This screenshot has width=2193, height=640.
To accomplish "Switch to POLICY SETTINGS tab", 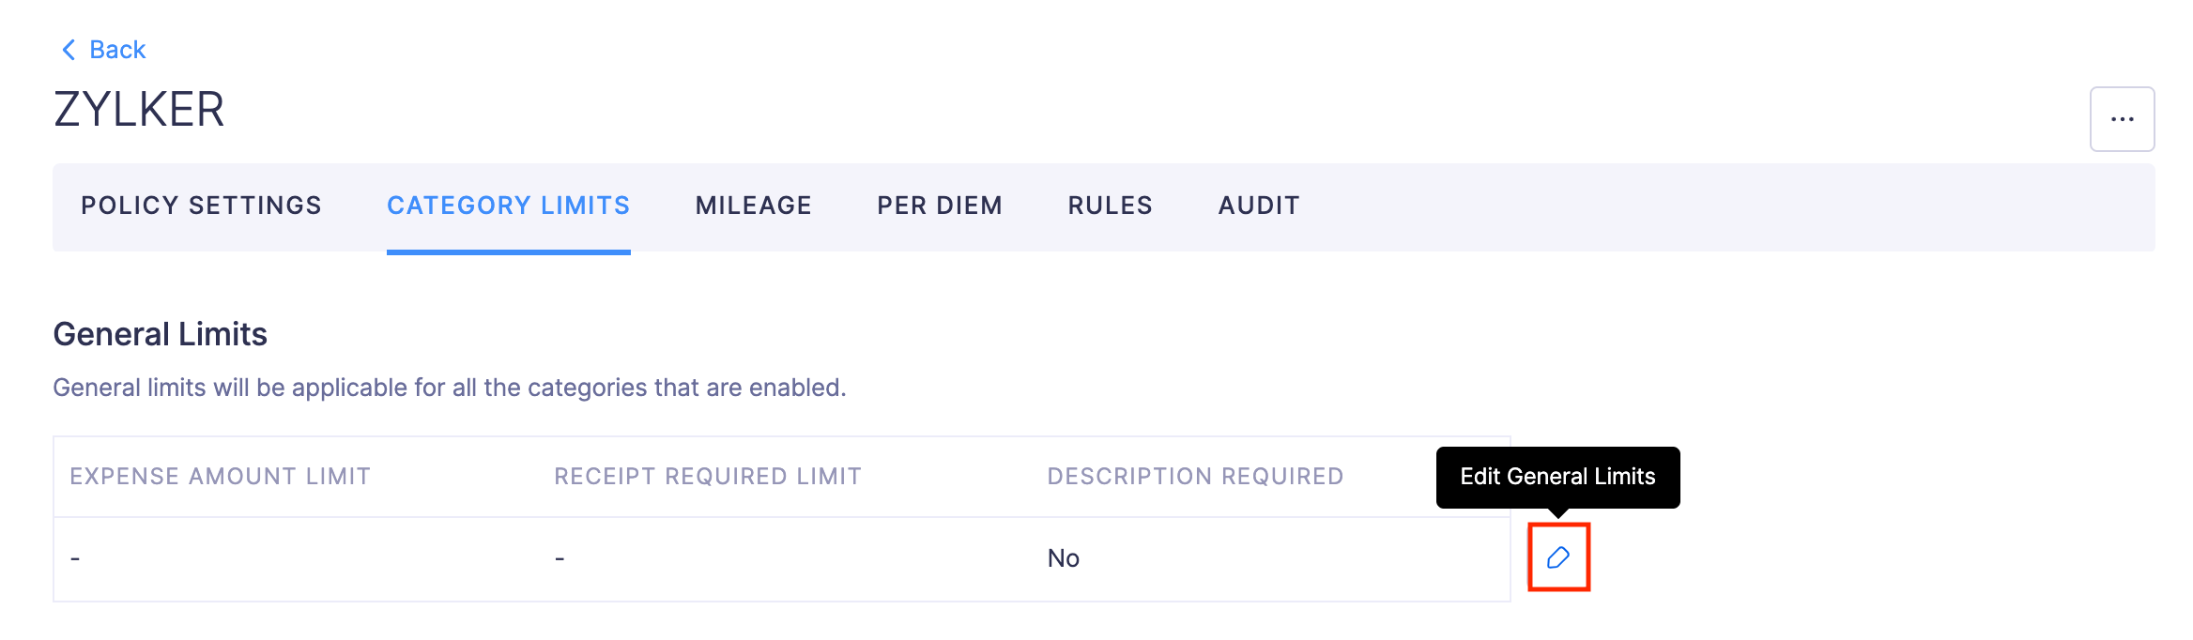I will coord(201,206).
